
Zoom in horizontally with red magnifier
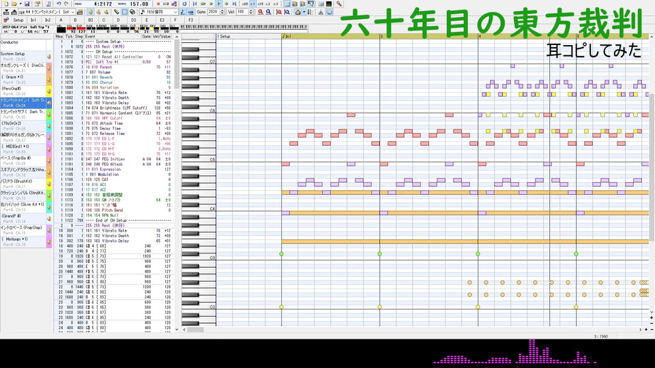click(261, 12)
